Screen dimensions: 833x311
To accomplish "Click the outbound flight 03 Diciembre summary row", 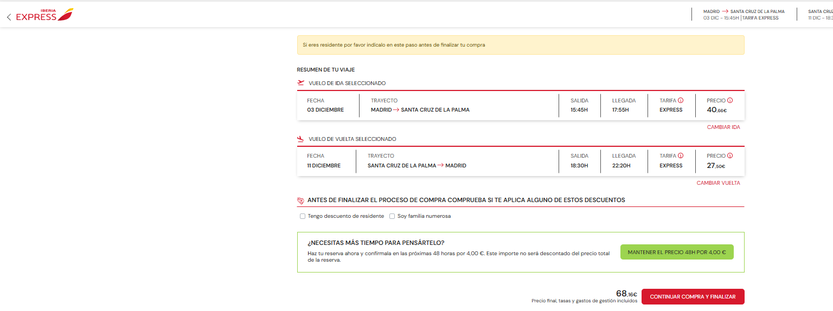I will (x=521, y=106).
